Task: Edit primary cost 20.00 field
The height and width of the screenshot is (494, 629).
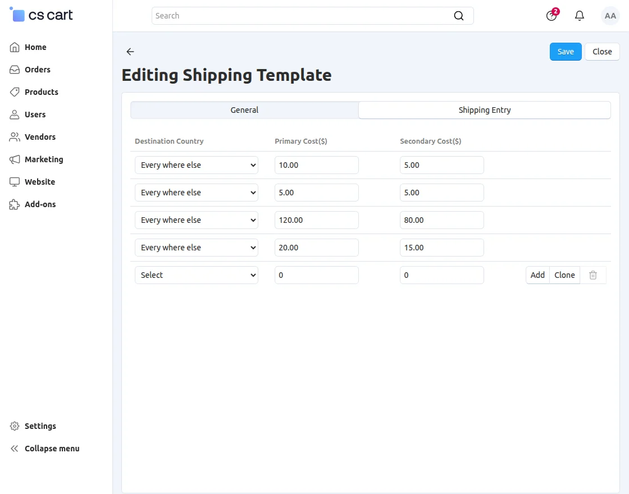Action: point(317,248)
